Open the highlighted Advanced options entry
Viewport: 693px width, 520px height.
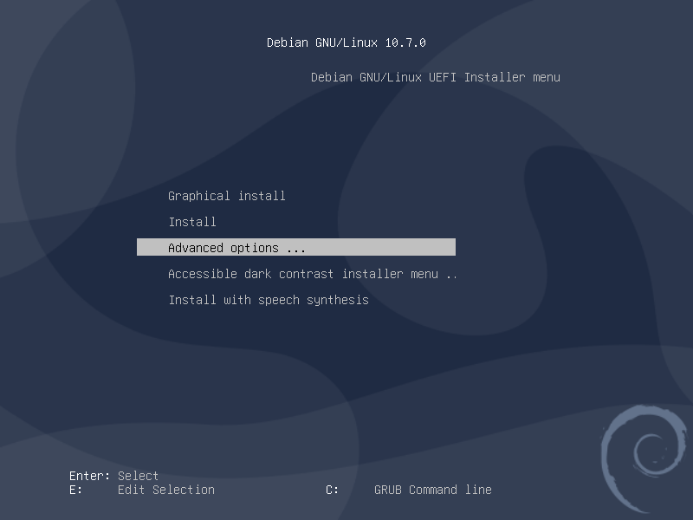tap(296, 247)
